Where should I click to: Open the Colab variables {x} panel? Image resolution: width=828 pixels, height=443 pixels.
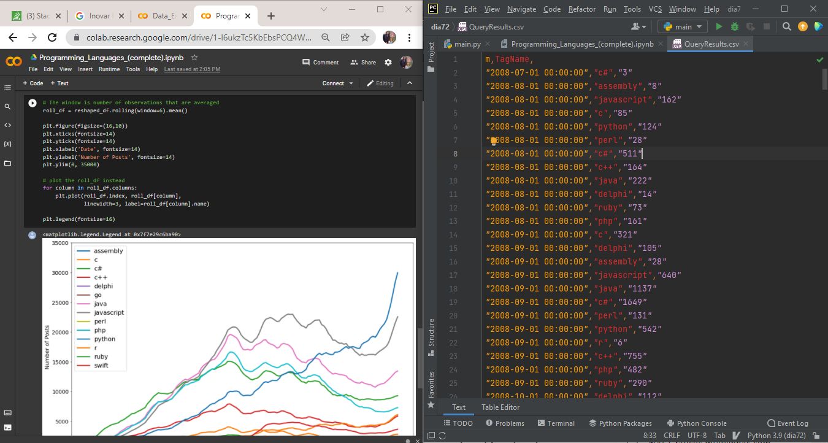[8, 144]
